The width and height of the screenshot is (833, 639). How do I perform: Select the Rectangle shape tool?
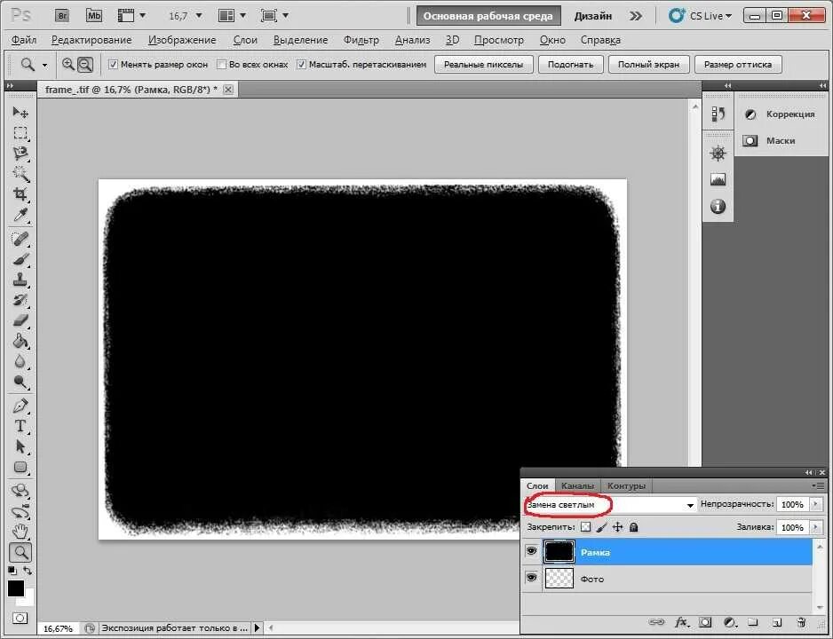20,468
